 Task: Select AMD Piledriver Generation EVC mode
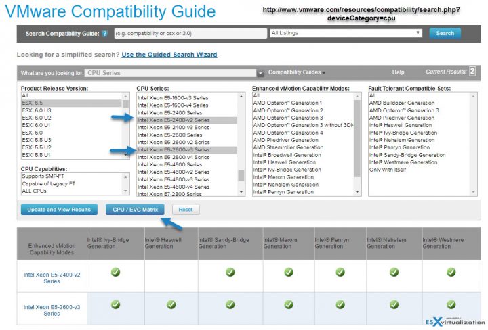[x=303, y=140]
